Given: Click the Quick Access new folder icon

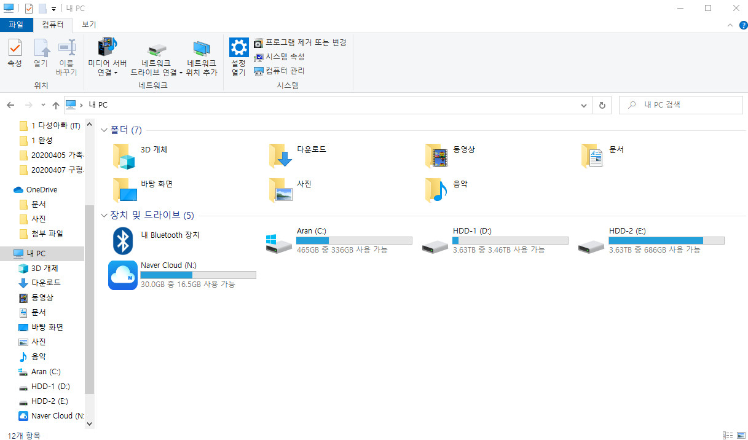Looking at the screenshot, I should point(42,9).
